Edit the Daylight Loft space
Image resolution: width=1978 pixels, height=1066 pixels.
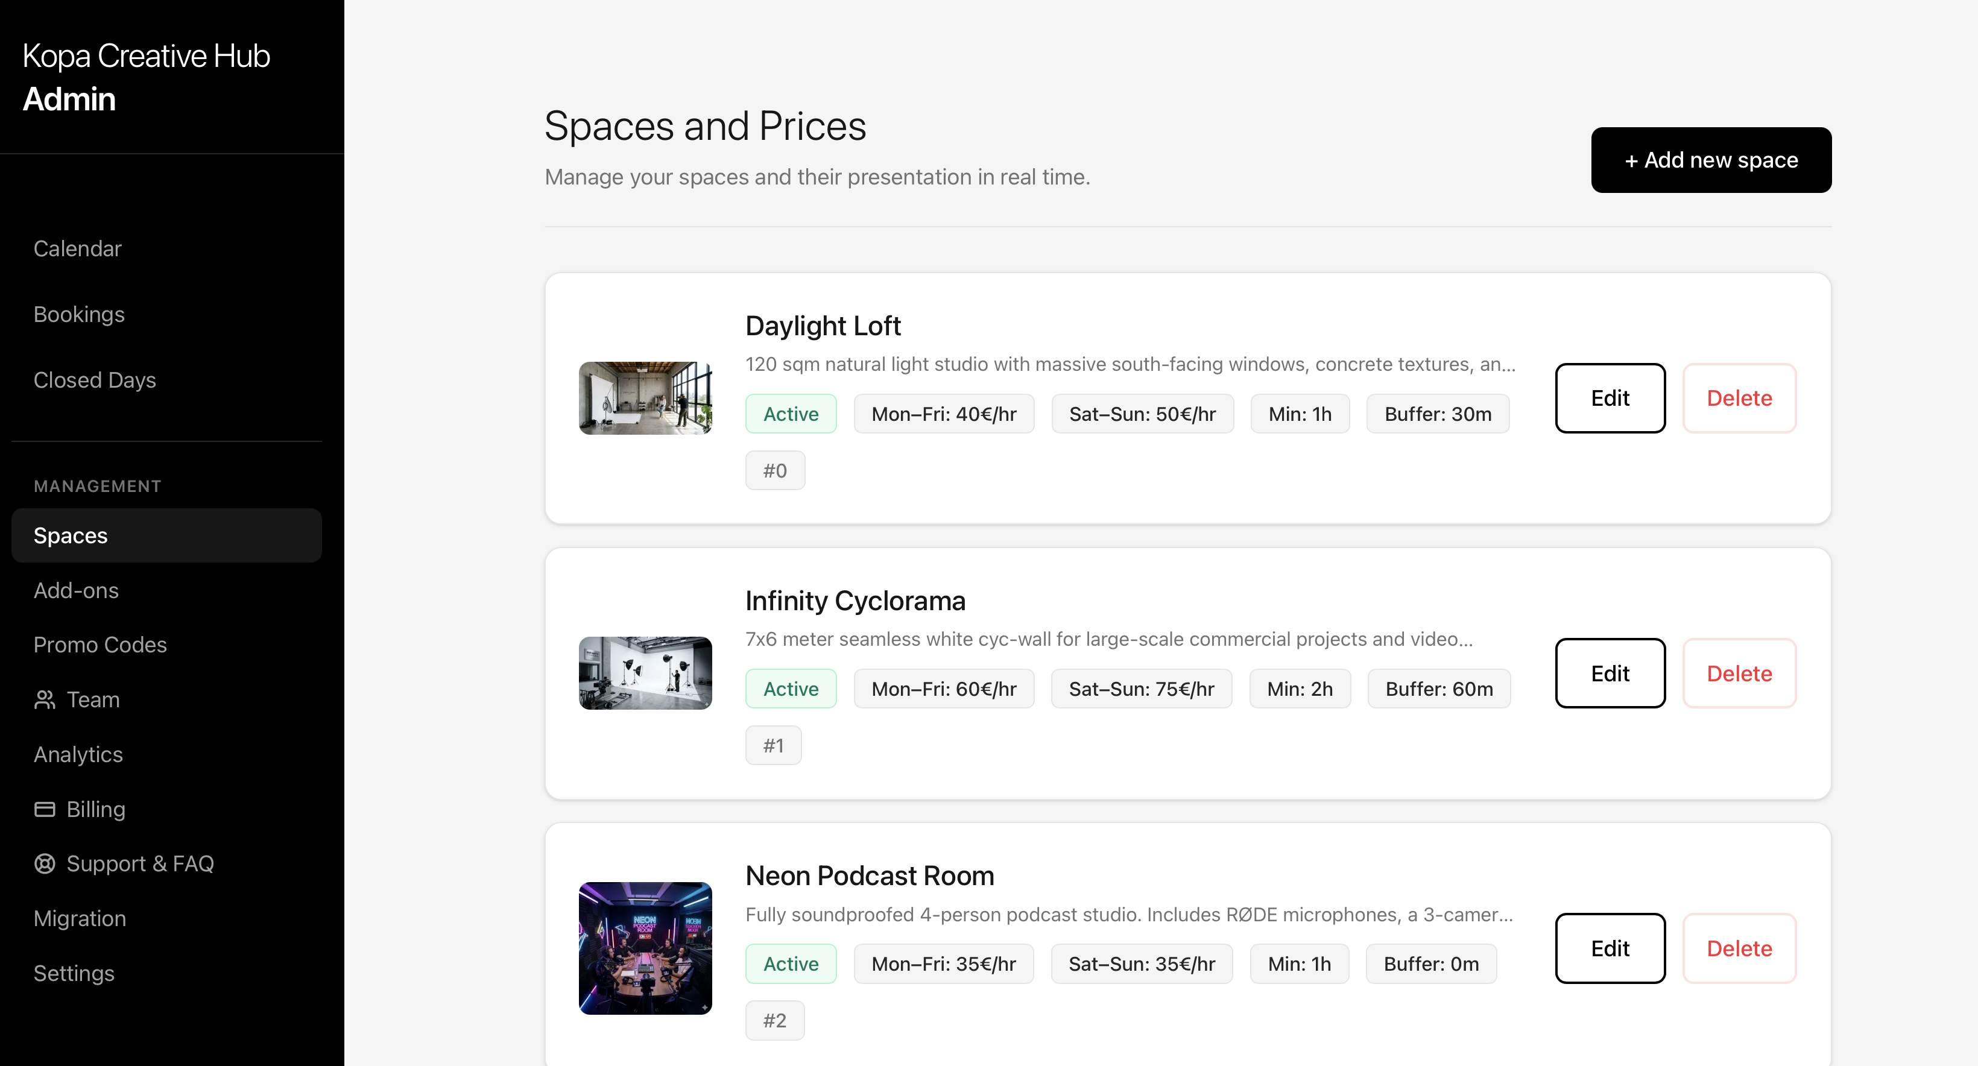click(1610, 397)
